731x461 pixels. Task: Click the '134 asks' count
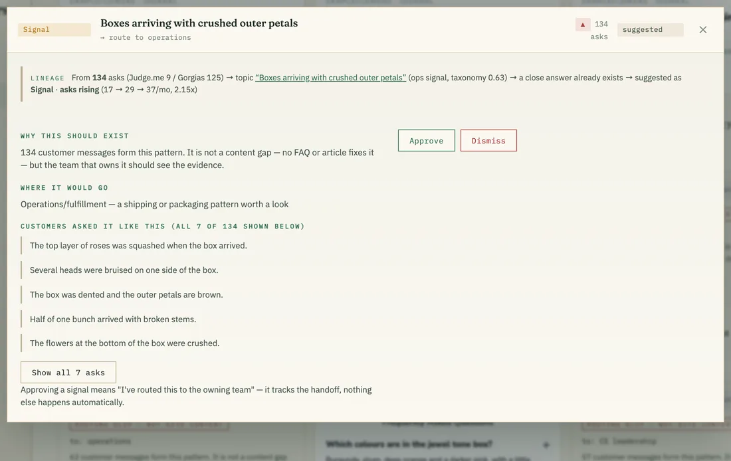(x=600, y=31)
